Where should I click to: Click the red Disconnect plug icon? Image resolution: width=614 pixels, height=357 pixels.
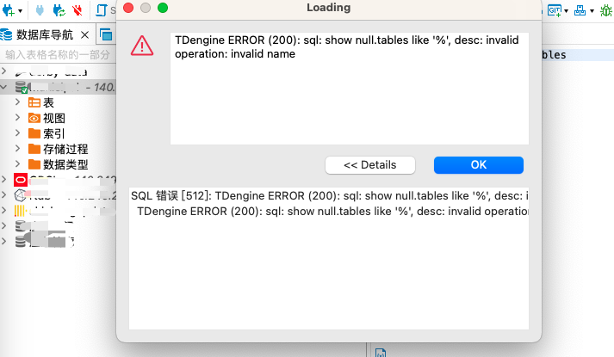pyautogui.click(x=78, y=10)
